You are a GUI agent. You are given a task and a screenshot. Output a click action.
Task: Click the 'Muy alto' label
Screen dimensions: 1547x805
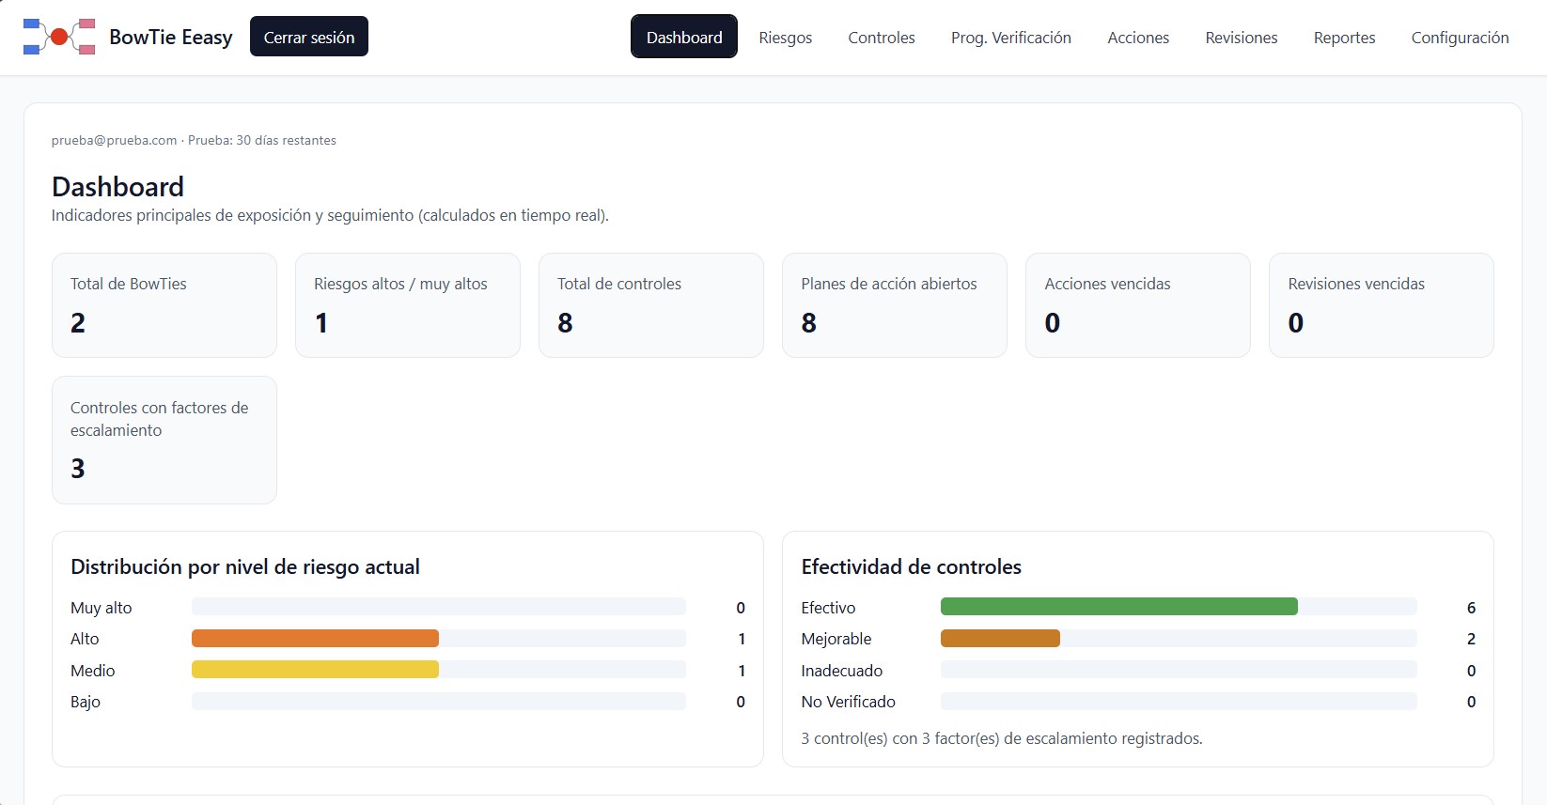pos(102,608)
